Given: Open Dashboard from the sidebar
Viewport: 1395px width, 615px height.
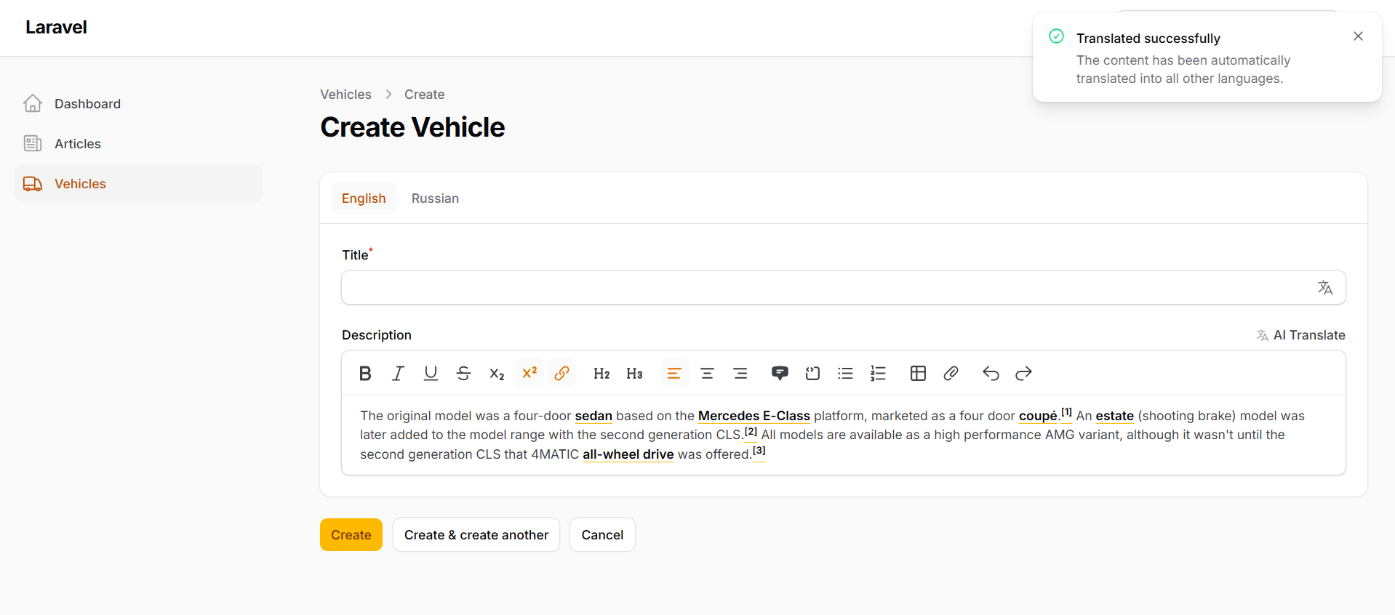Looking at the screenshot, I should 138,103.
